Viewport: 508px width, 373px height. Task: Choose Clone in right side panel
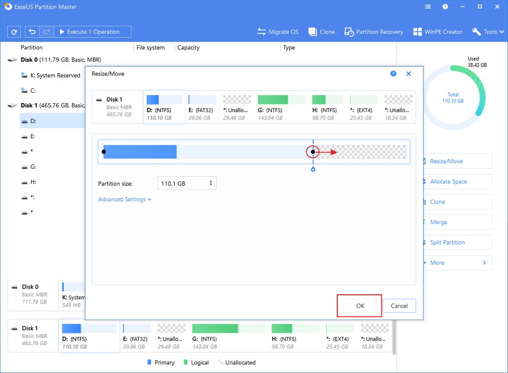coord(458,202)
